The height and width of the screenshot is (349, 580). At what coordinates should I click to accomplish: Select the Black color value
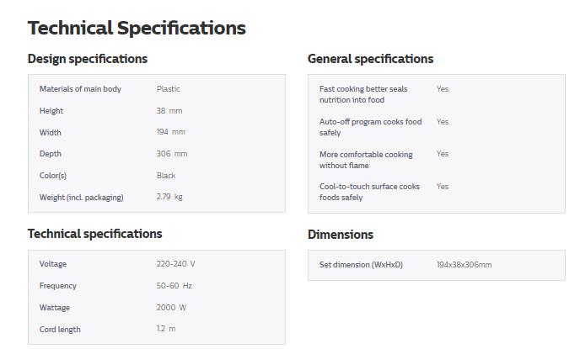tap(166, 176)
